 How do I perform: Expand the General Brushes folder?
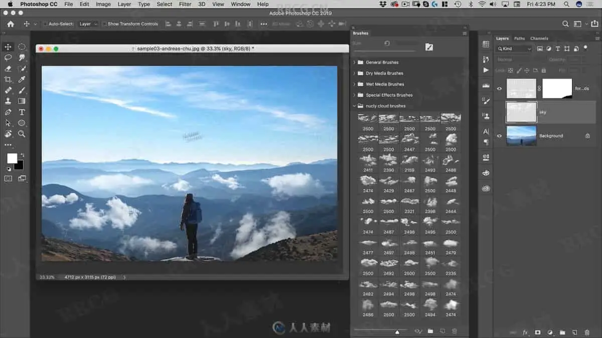click(354, 63)
